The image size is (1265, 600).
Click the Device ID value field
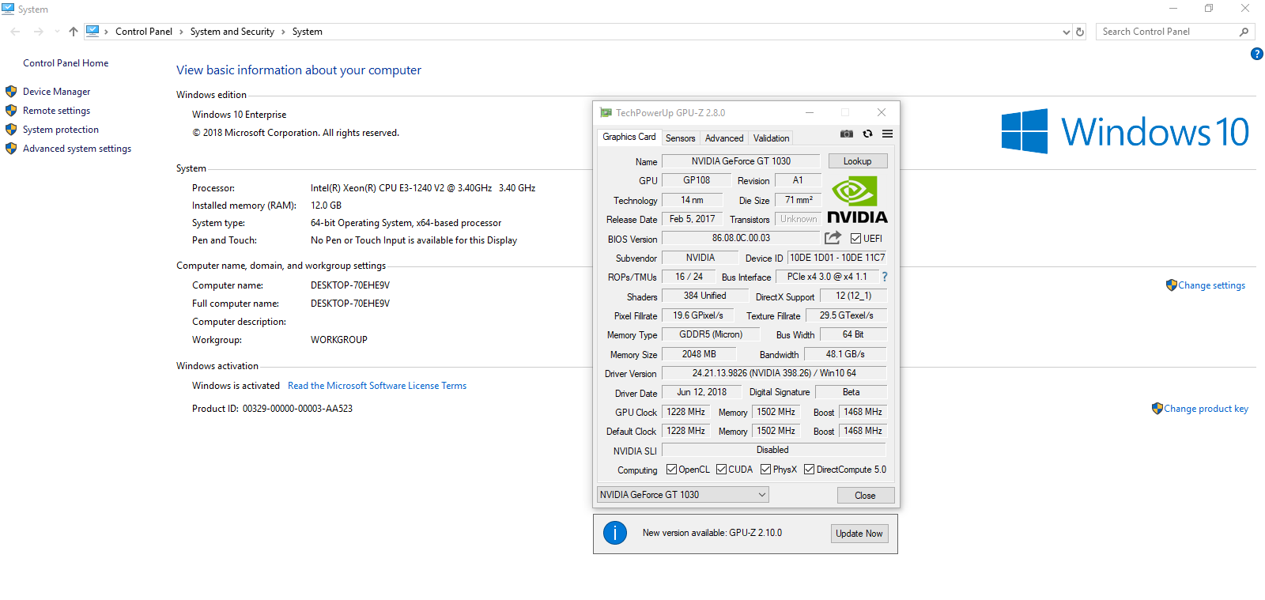point(837,258)
